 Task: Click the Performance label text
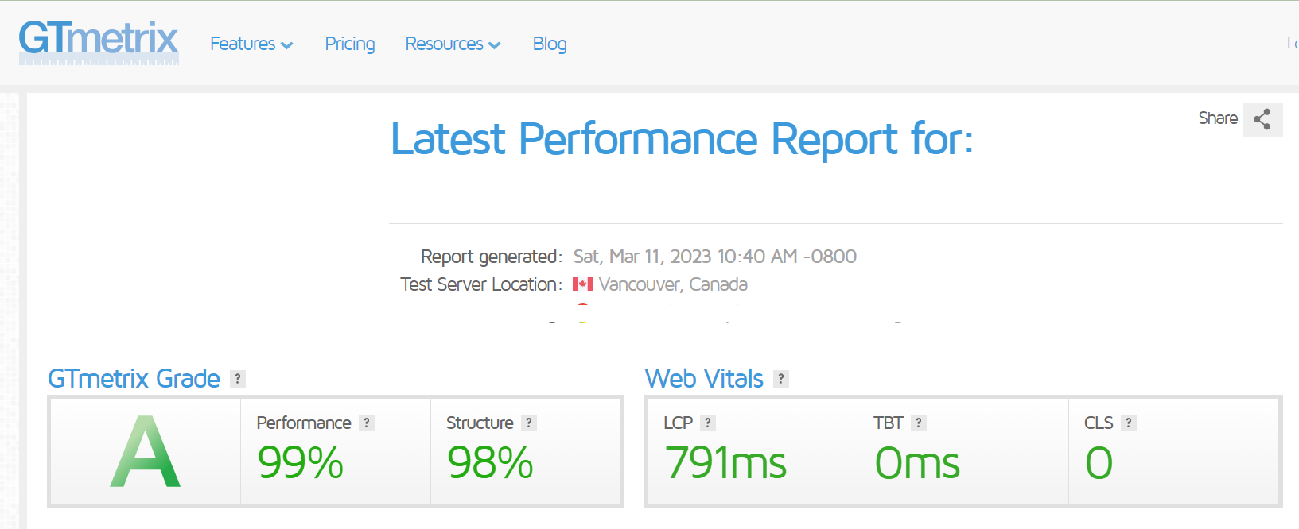pyautogui.click(x=304, y=423)
